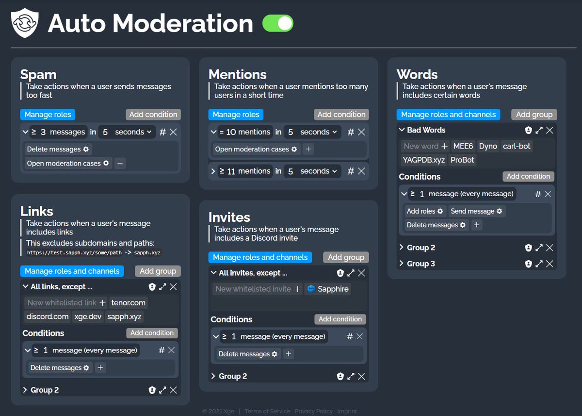Add condition in Links group
This screenshot has height=416, width=582.
tap(152, 333)
